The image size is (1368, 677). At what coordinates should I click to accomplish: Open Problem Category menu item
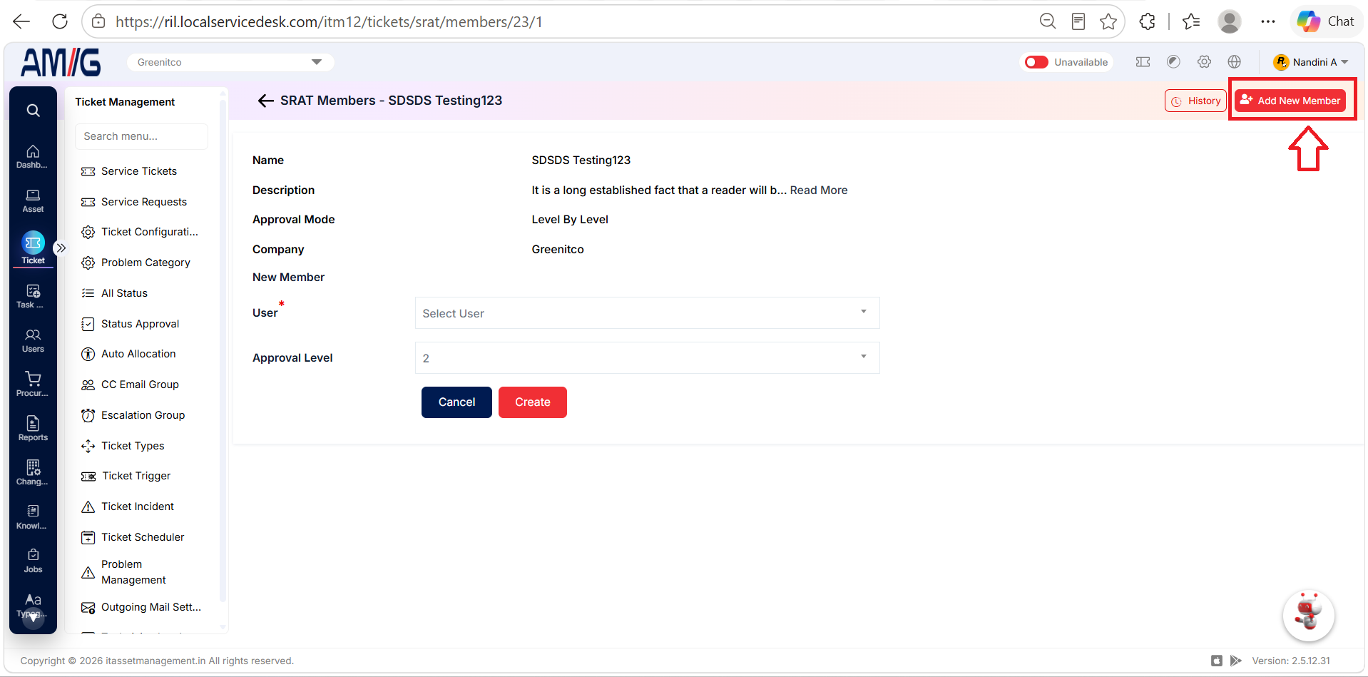click(146, 263)
